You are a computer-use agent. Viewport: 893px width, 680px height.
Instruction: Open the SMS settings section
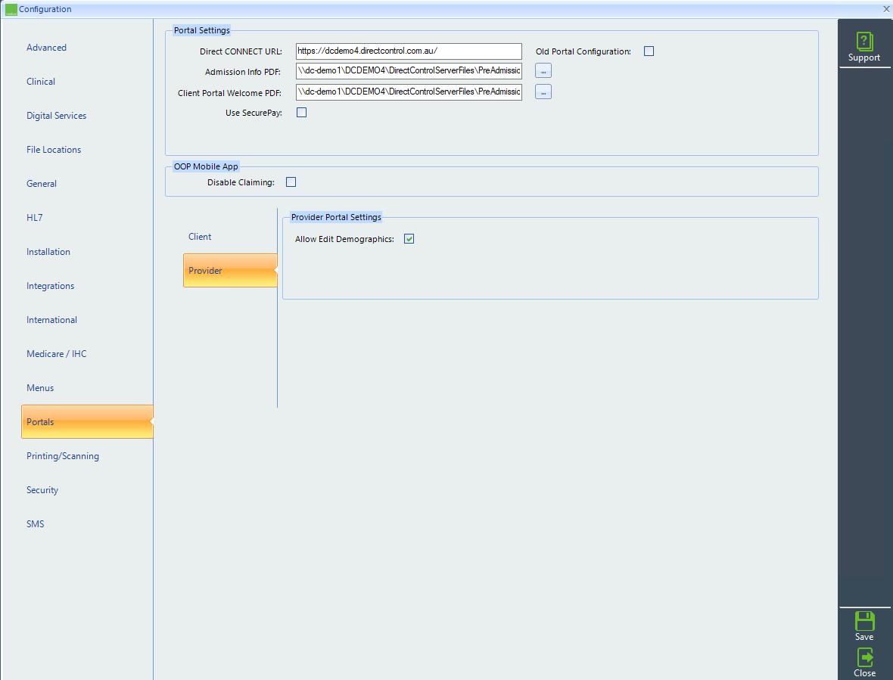pos(36,524)
